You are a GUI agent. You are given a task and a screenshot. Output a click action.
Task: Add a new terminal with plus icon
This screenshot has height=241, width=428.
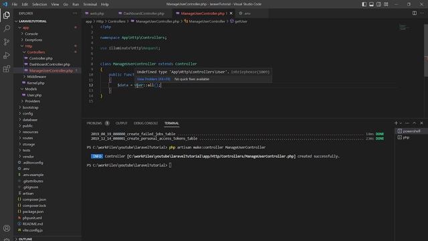point(396,123)
